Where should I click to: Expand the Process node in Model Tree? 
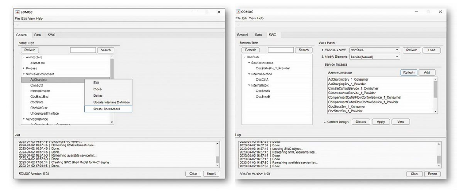tap(24, 69)
